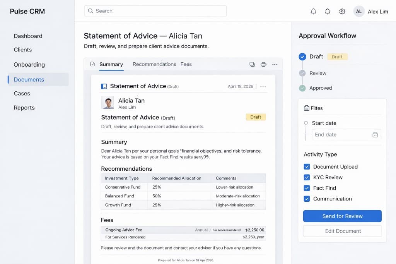396x264 pixels.
Task: Select the Start date radio button
Action: 306,123
